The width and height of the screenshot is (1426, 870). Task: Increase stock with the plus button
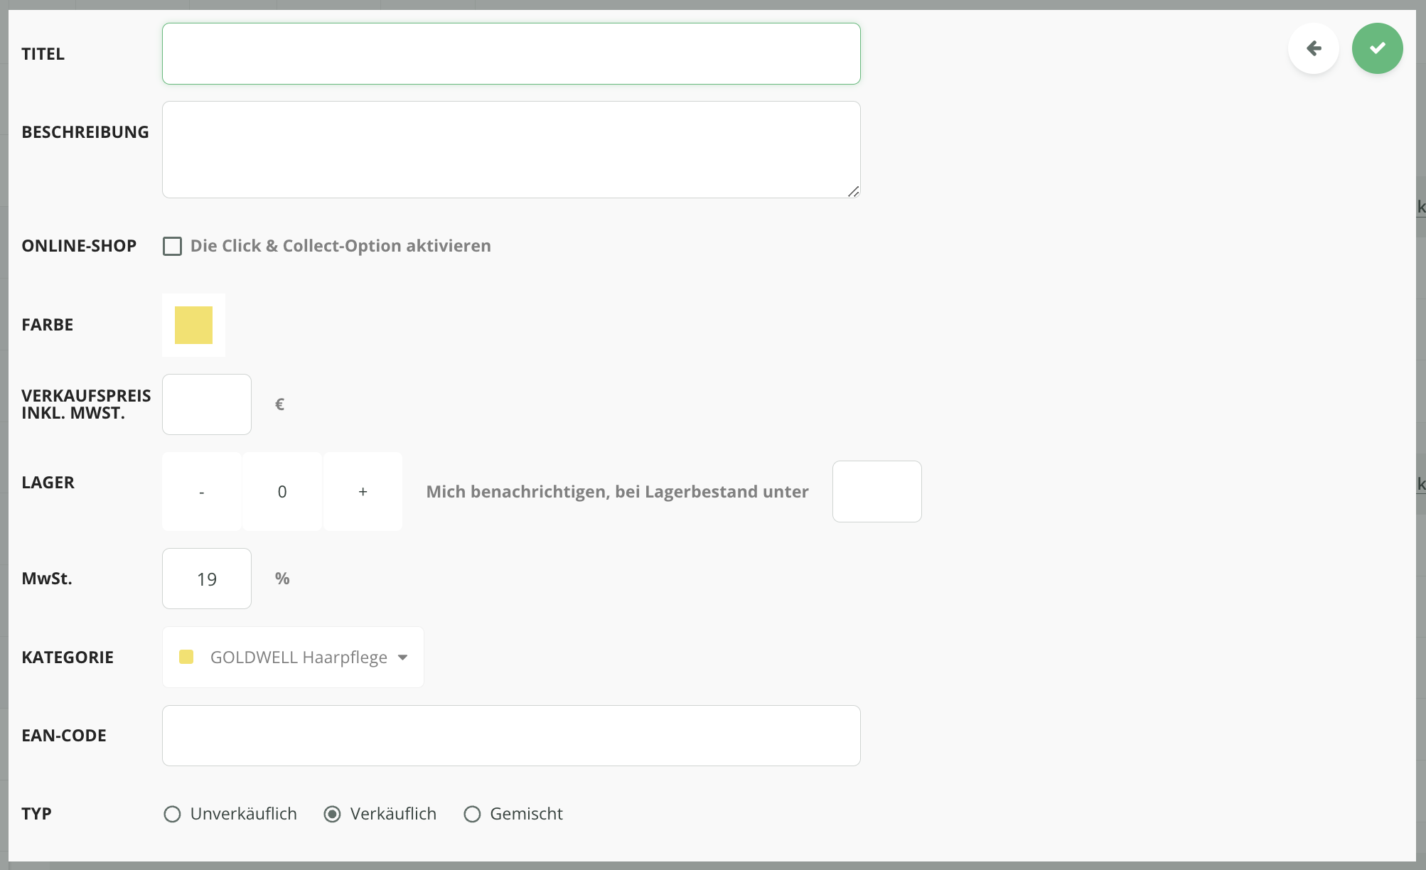363,492
